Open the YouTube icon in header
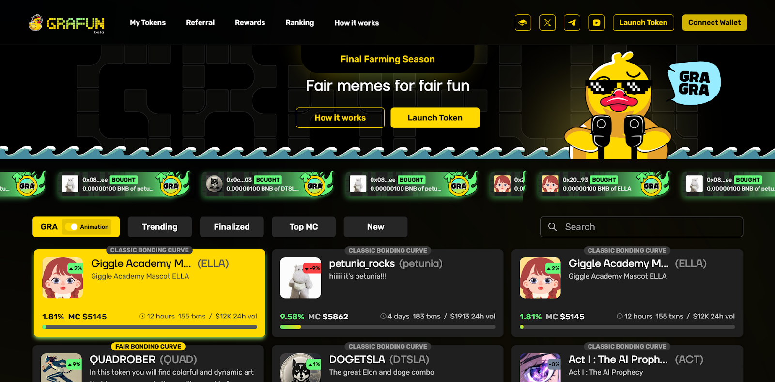Image resolution: width=775 pixels, height=382 pixels. (x=596, y=23)
